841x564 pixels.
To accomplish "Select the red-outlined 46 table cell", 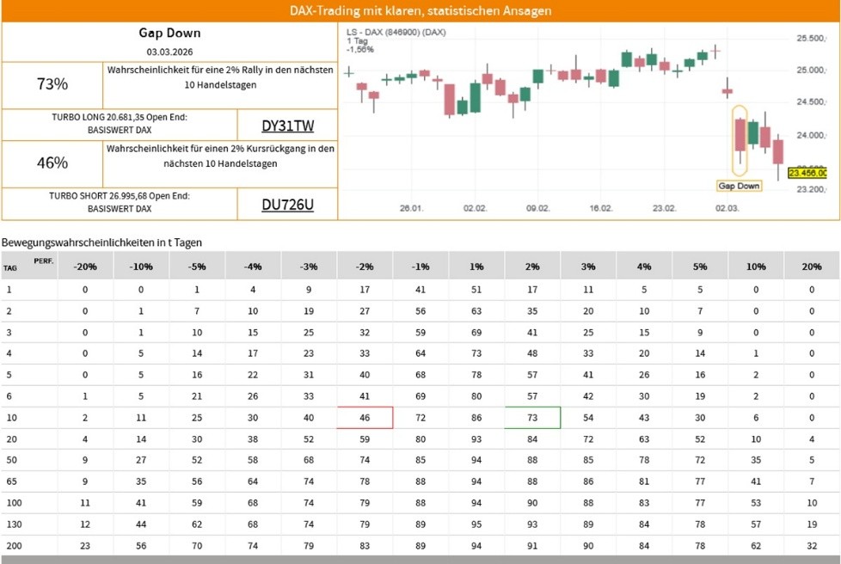I will [365, 418].
